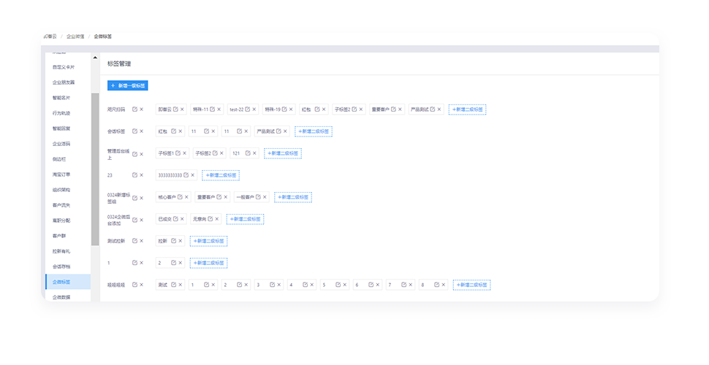Viewport: 709px width, 365px height.
Task: Add a sub-tag to the 23 group
Action: pyautogui.click(x=221, y=175)
